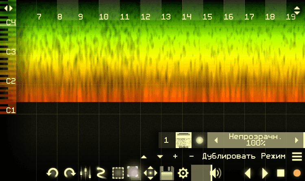Pick the paste selection overlay tool
The width and height of the screenshot is (305, 181).
coord(133,172)
